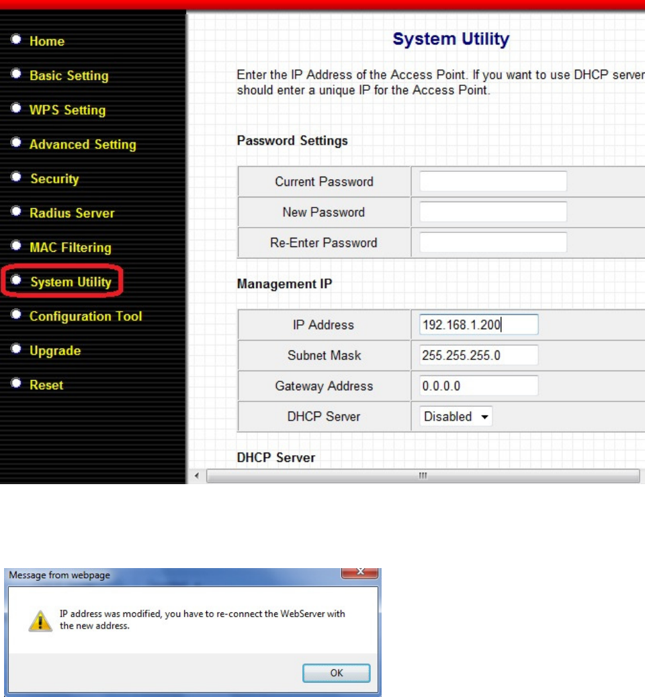Open Radius Server page
Viewport: 645px width, 697px height.
point(72,213)
